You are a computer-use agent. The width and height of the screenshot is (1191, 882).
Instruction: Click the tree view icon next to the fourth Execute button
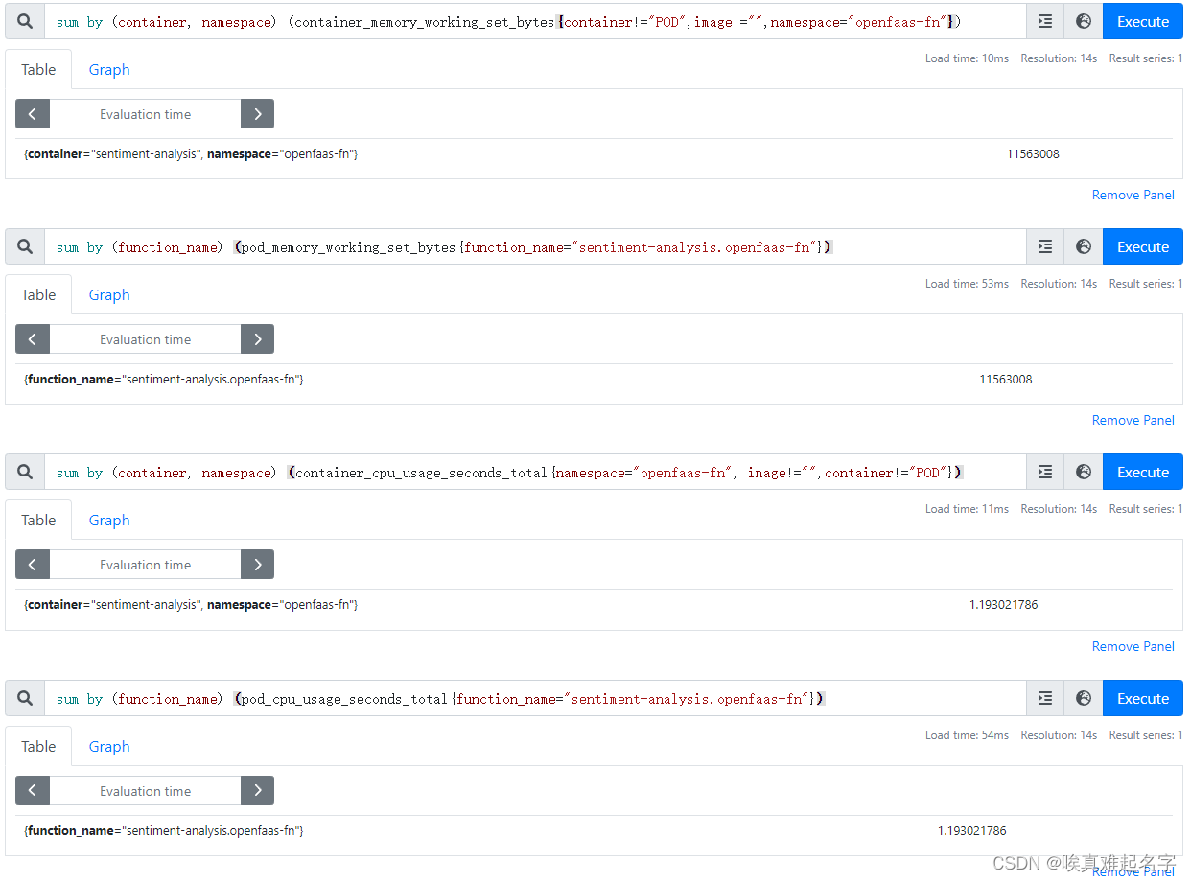(1044, 698)
